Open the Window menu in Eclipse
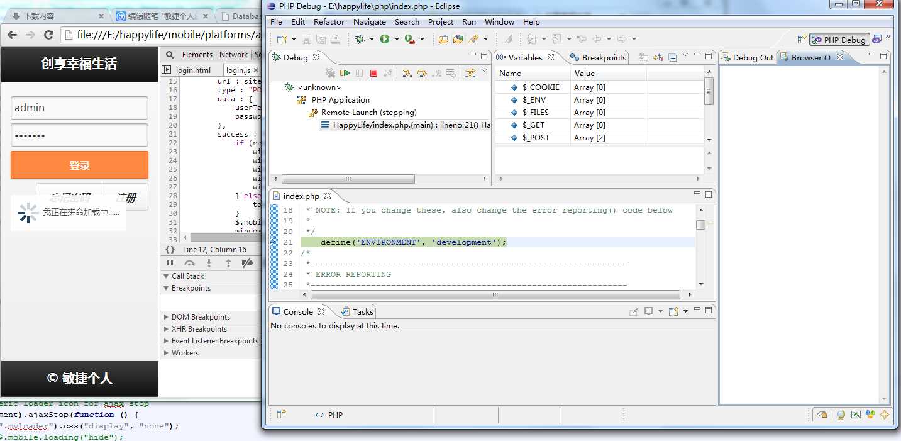The height and width of the screenshot is (441, 901). [x=499, y=21]
